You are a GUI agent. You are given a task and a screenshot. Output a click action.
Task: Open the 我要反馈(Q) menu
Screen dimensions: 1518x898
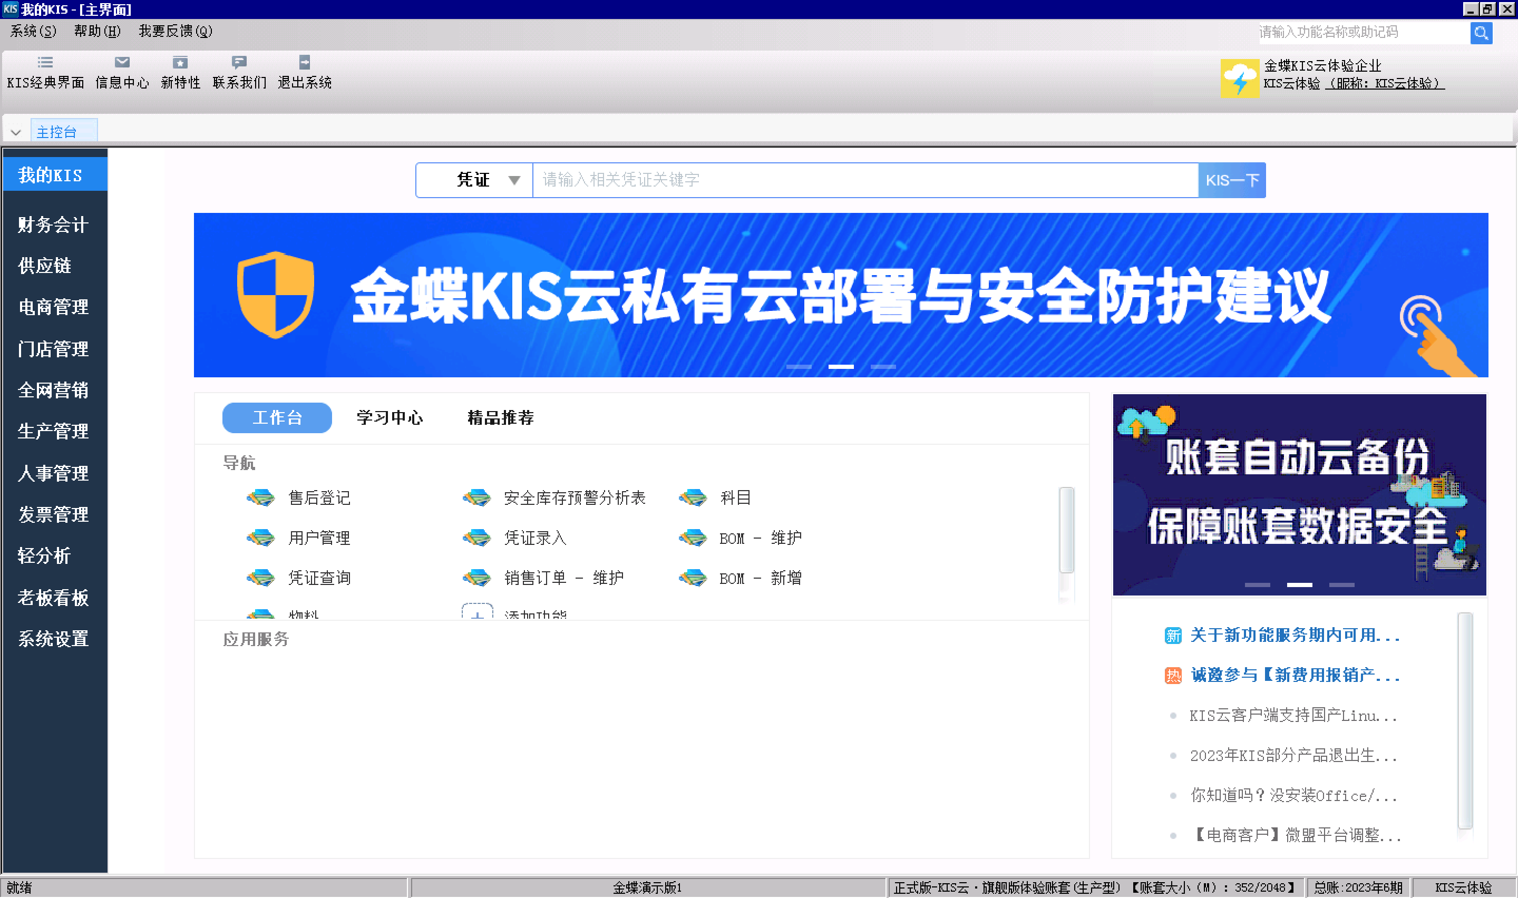click(175, 31)
